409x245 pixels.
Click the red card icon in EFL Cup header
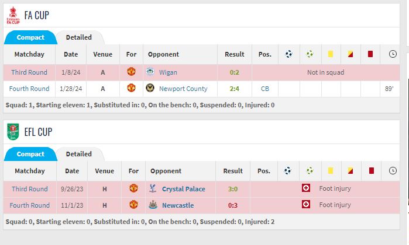[370, 171]
